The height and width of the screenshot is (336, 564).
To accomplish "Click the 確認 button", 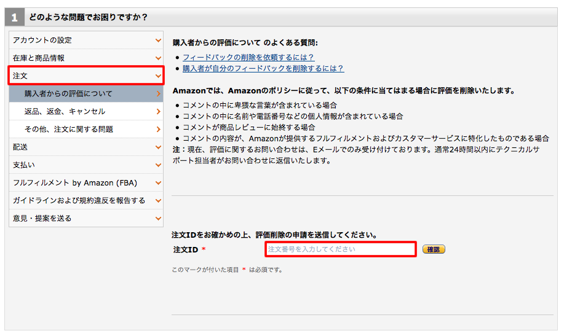I will [434, 249].
